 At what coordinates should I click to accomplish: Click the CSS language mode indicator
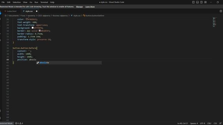pos(215,124)
